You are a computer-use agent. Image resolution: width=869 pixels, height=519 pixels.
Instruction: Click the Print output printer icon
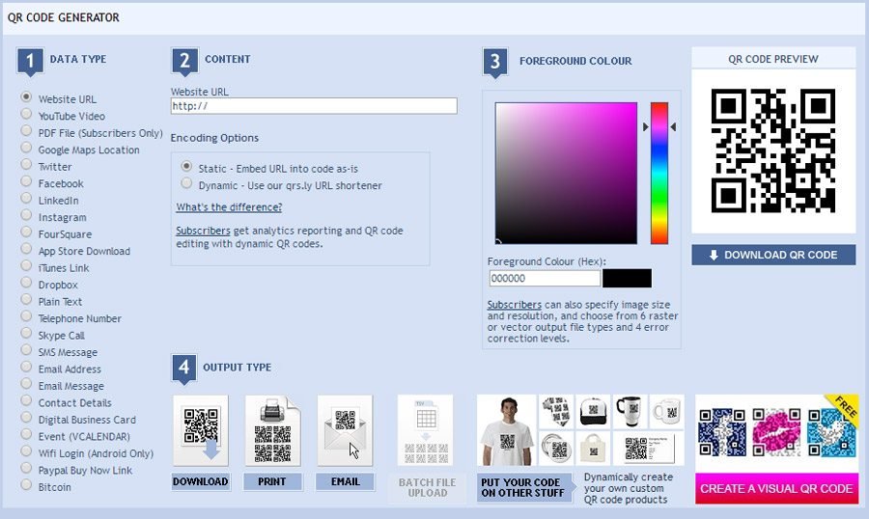click(x=272, y=430)
